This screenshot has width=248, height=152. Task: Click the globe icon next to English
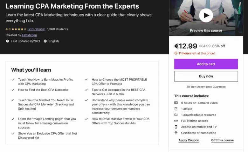pyautogui.click(x=45, y=41)
